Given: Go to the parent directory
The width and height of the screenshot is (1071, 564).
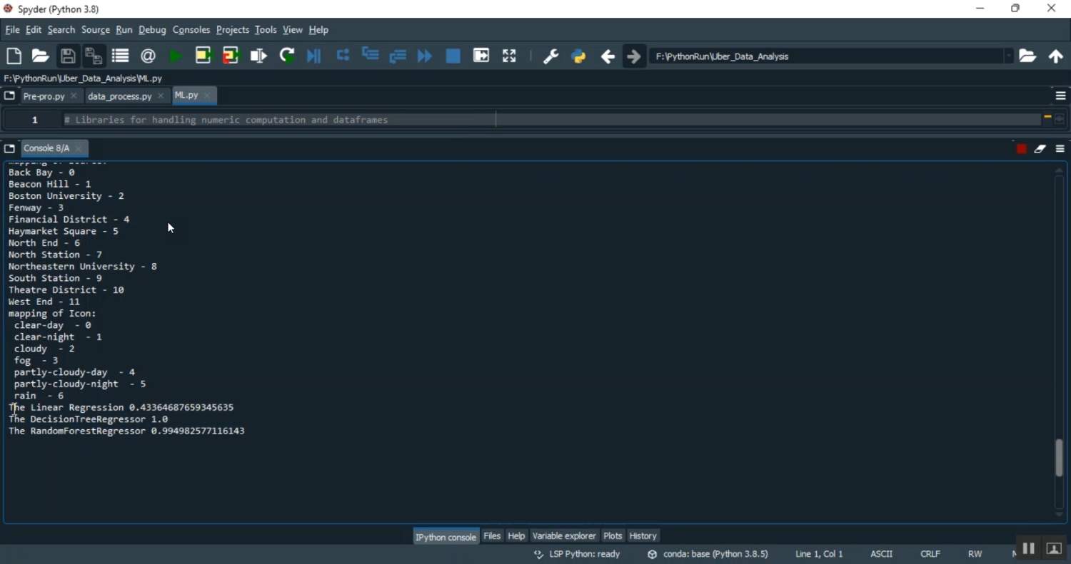Looking at the screenshot, I should pos(1056,56).
